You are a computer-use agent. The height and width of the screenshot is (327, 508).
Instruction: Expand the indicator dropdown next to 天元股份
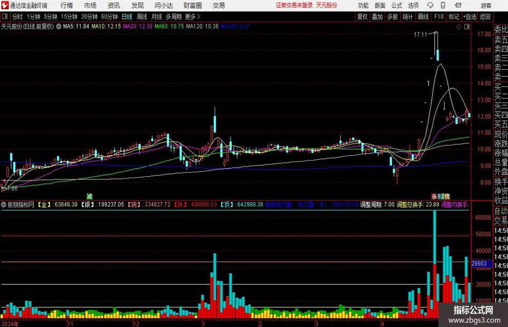pos(59,26)
